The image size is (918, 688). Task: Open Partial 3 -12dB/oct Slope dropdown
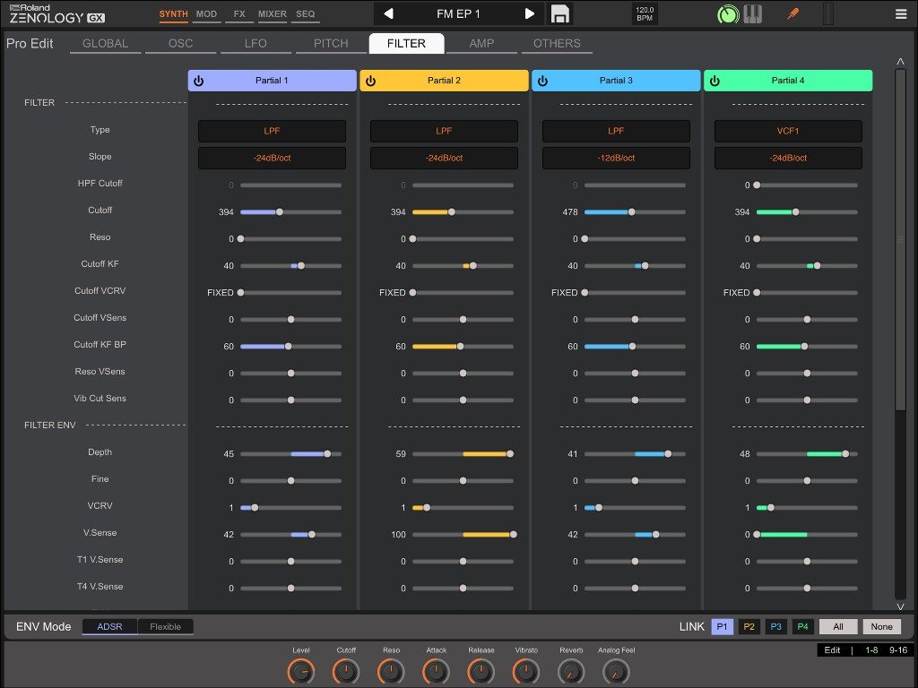point(616,158)
